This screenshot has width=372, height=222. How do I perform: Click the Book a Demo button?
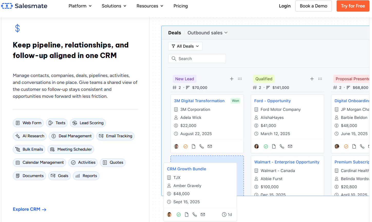pyautogui.click(x=313, y=6)
